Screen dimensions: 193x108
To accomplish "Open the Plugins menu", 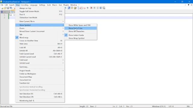I will (x=66, y=5).
